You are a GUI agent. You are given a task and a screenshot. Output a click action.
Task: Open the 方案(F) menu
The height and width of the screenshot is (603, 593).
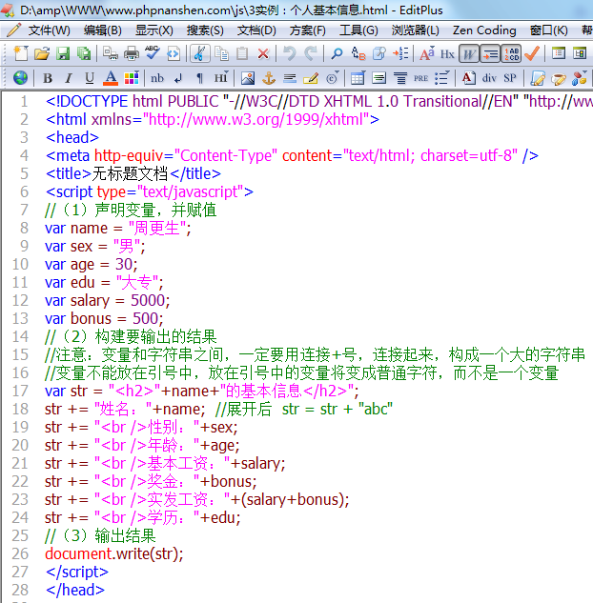(307, 30)
